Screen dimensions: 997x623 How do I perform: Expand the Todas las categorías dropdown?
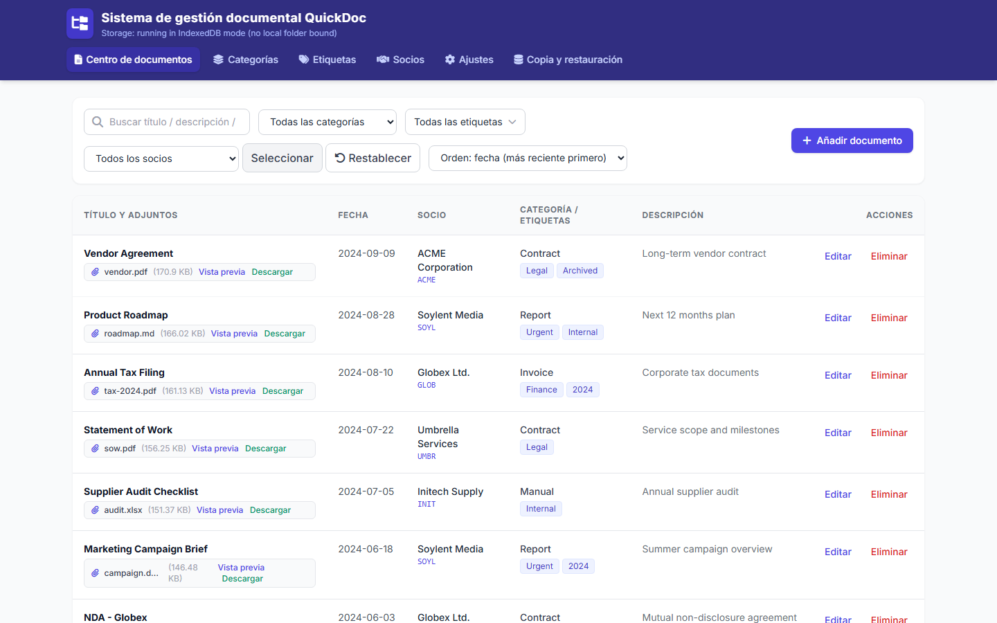click(x=327, y=122)
